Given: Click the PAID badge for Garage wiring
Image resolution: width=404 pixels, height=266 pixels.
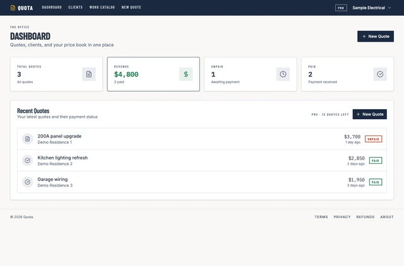Looking at the screenshot, I should [x=376, y=182].
